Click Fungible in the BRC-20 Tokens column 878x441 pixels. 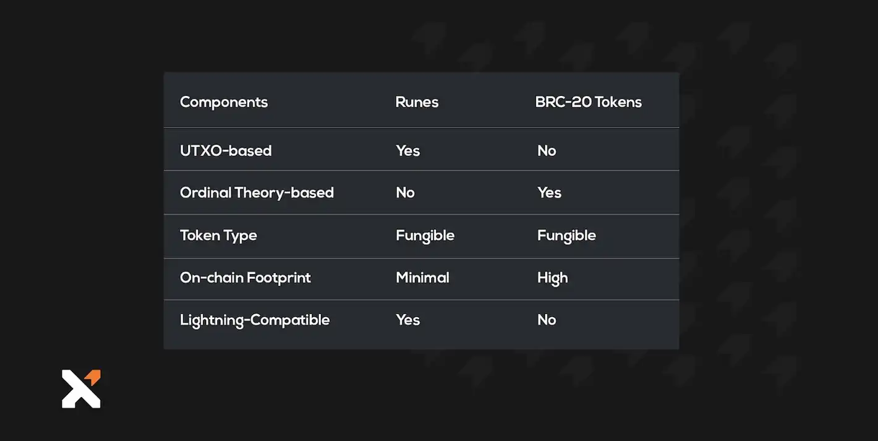pos(566,235)
